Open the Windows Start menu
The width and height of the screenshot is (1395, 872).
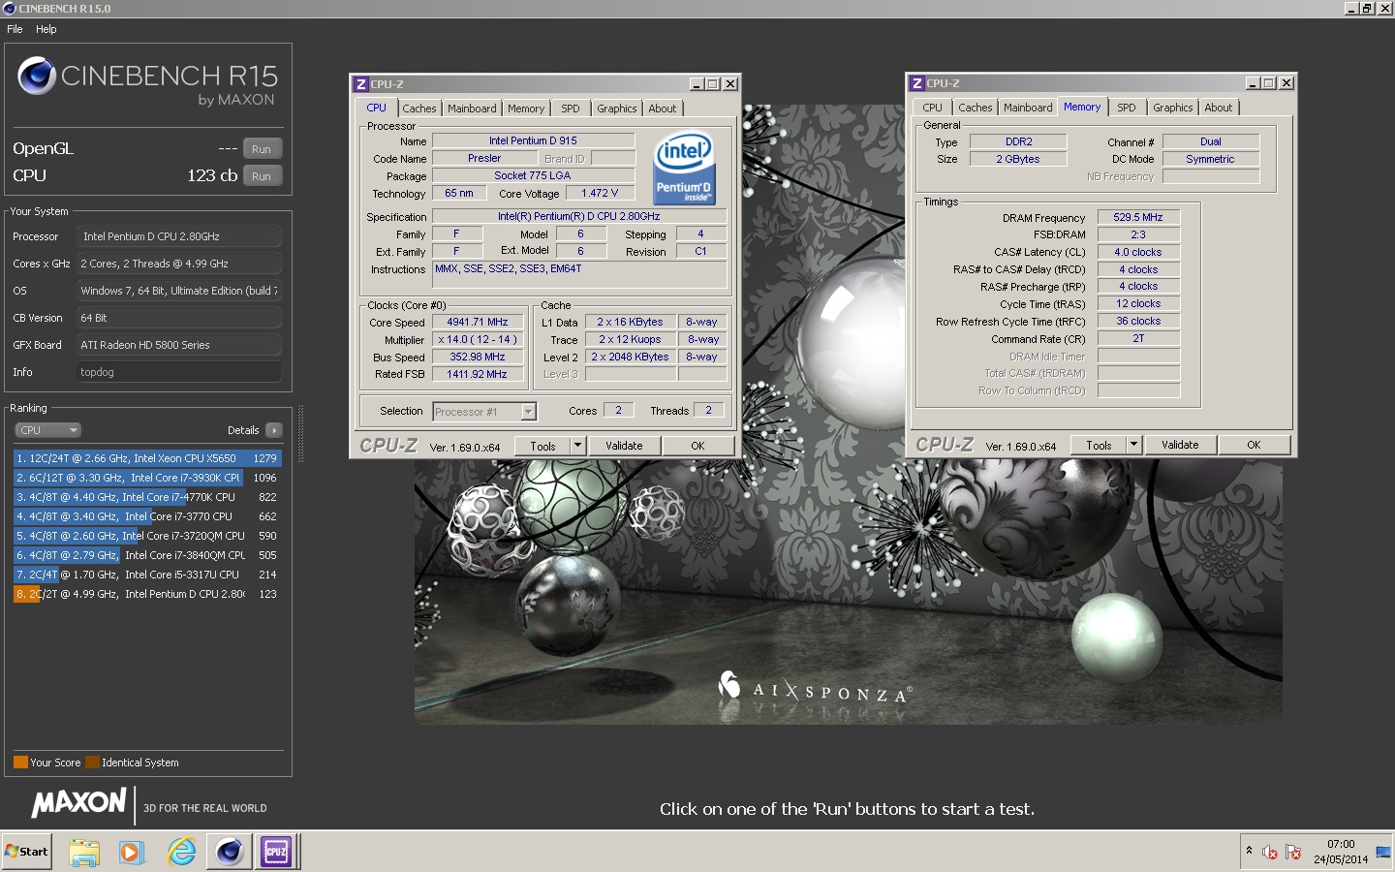coord(27,852)
